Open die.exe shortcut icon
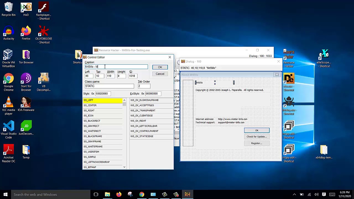Image resolution: width=354 pixels, height=199 pixels. (289, 82)
